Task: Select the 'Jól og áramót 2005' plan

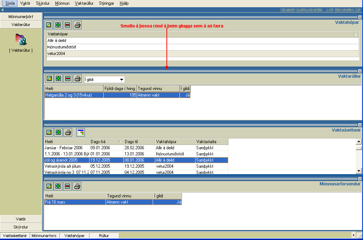Action: 136,160
